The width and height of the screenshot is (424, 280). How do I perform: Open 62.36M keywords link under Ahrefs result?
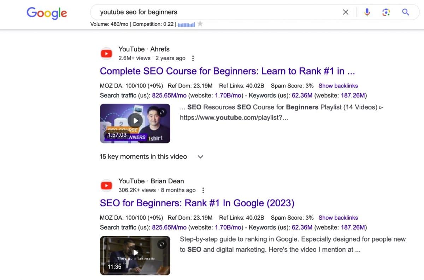pos(302,95)
